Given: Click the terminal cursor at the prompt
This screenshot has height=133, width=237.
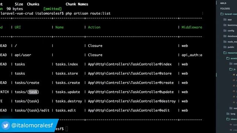Looking at the screenshot, I should tap(67, 129).
